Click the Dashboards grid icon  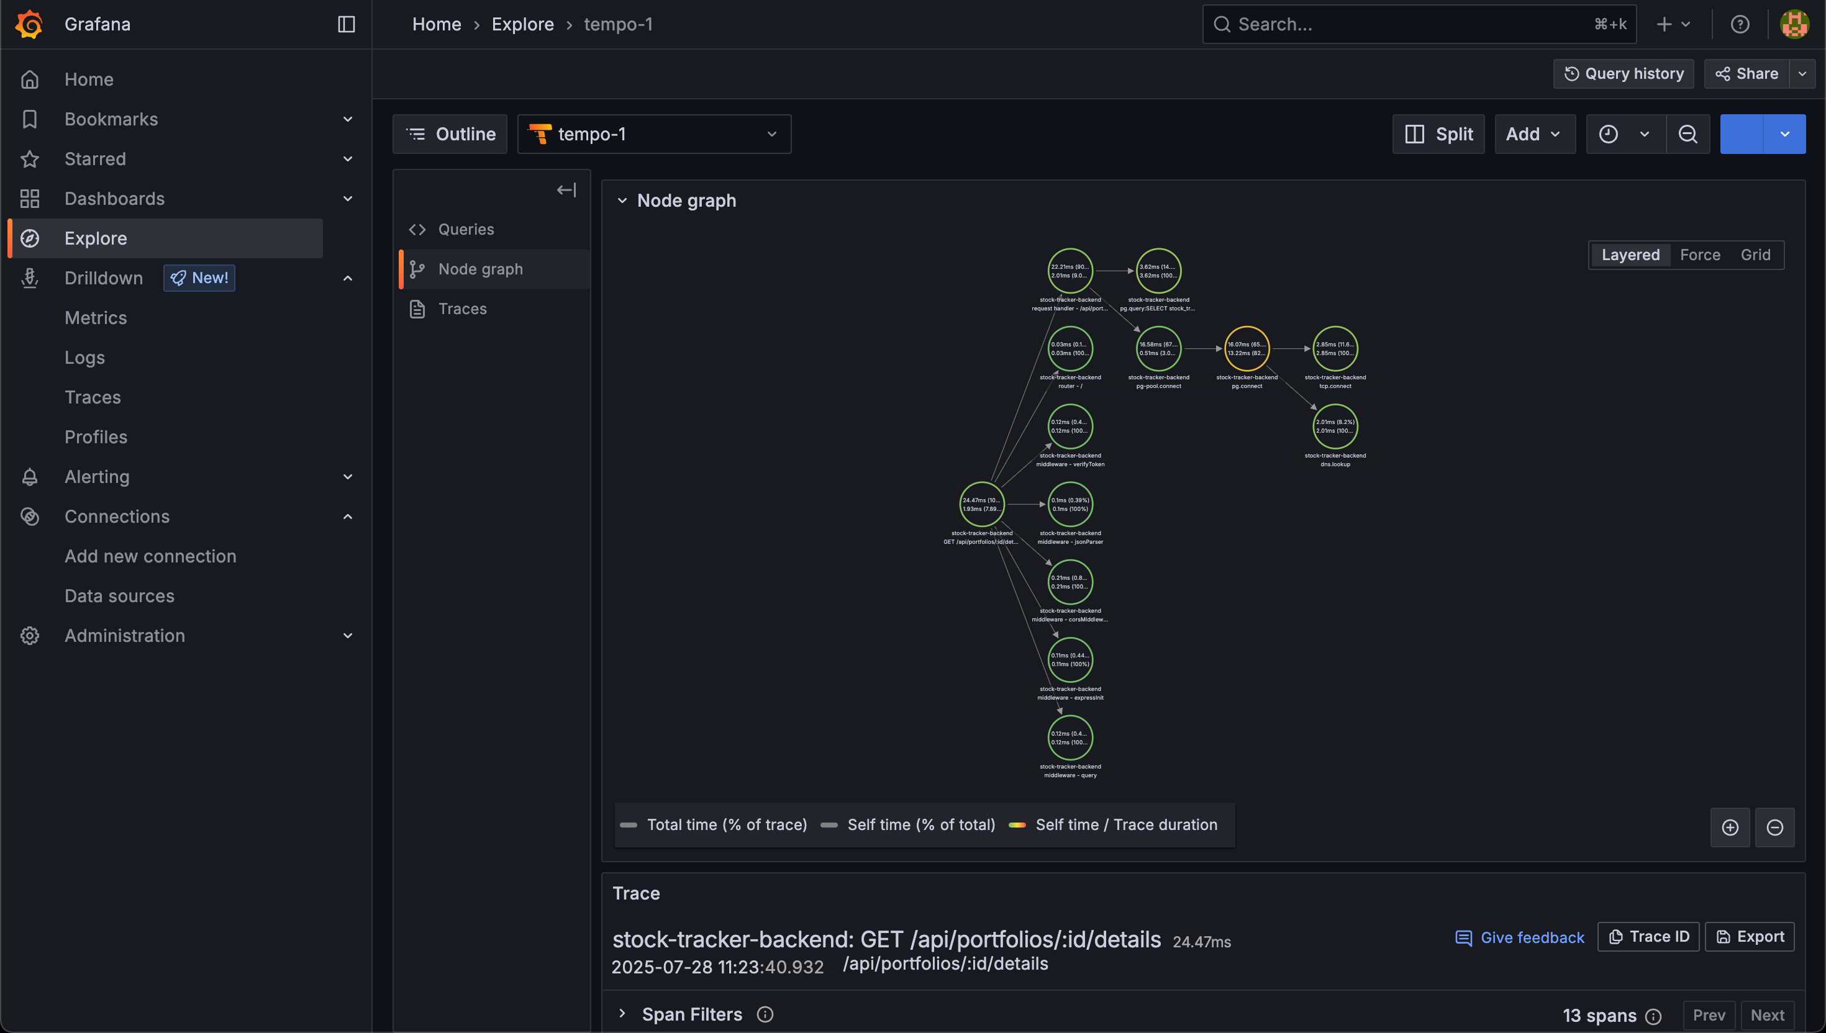point(29,199)
